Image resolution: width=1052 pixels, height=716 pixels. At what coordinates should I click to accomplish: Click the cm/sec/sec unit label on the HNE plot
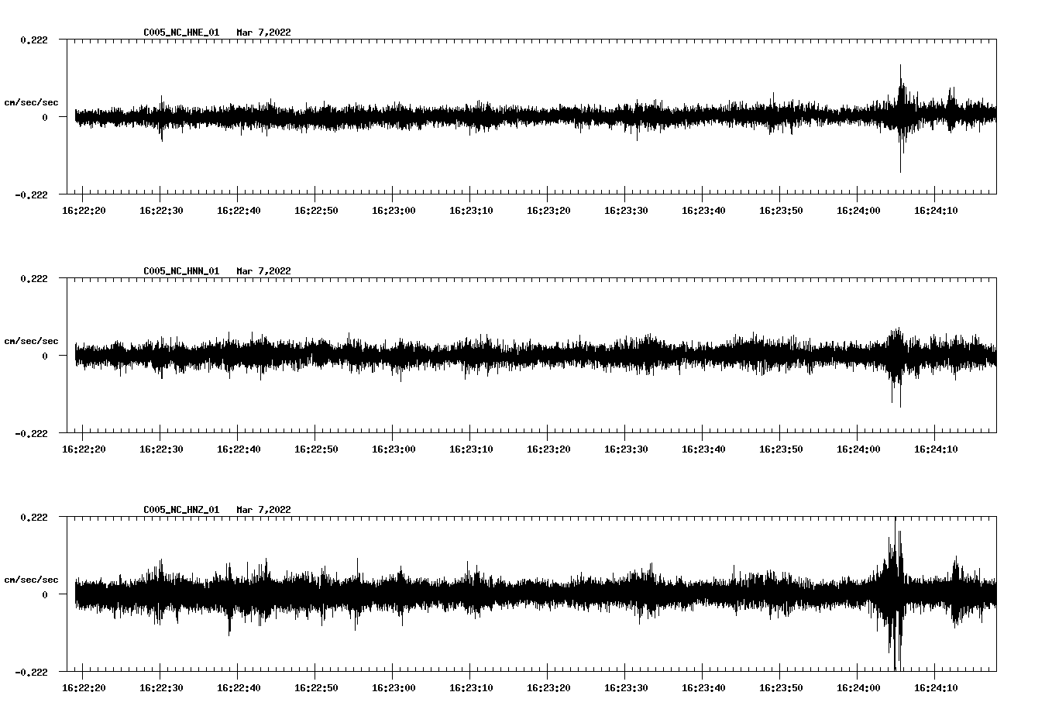31,102
